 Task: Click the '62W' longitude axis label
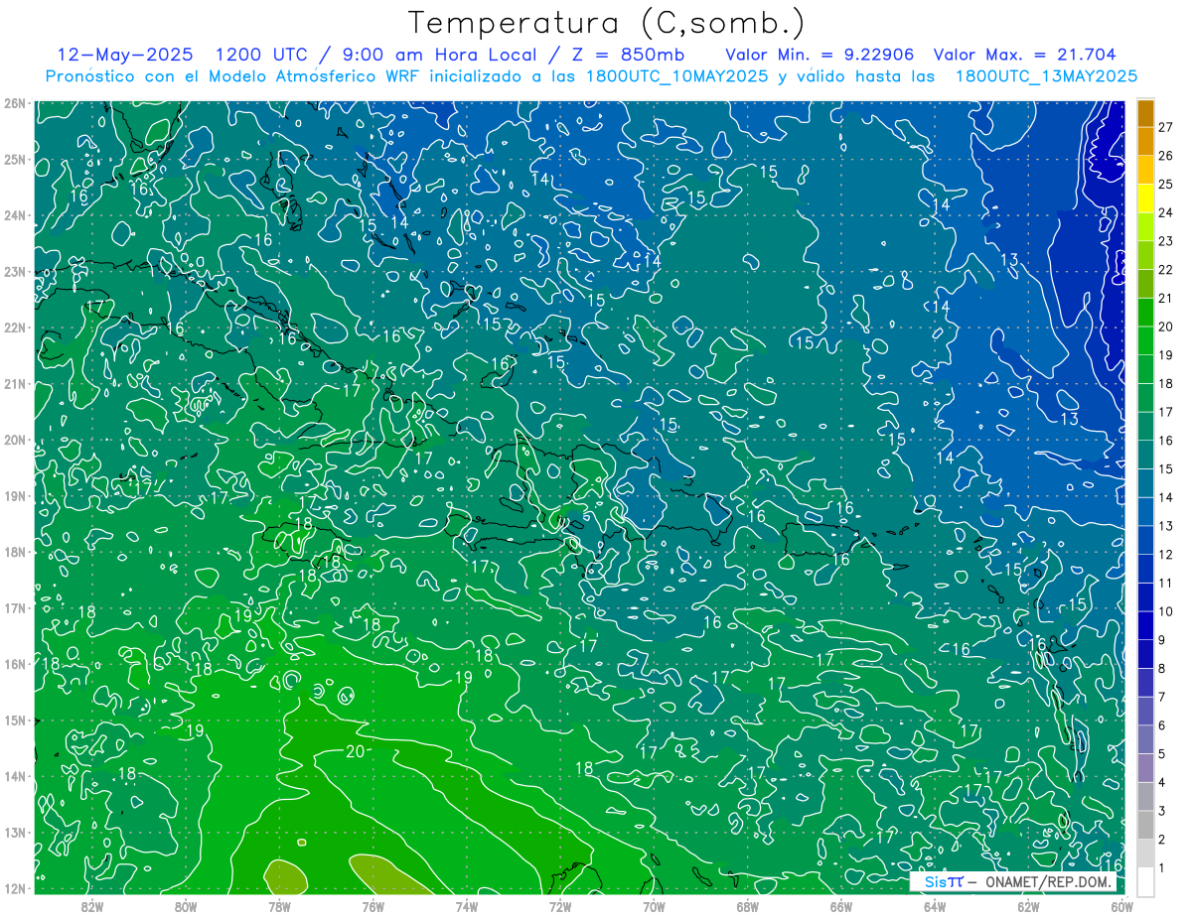1028,906
